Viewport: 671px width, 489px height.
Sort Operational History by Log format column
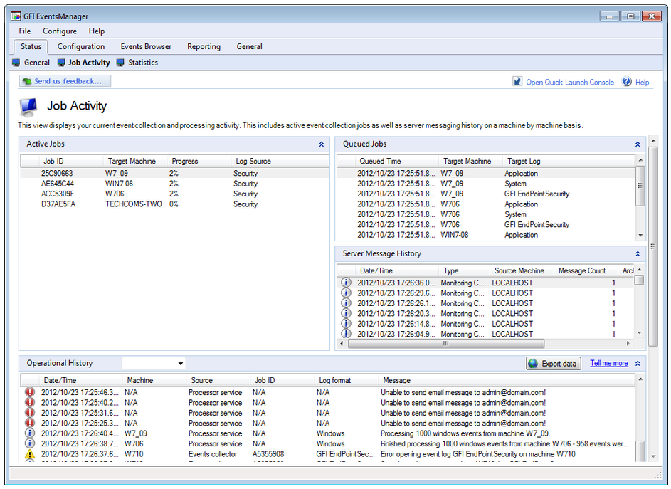pyautogui.click(x=346, y=380)
